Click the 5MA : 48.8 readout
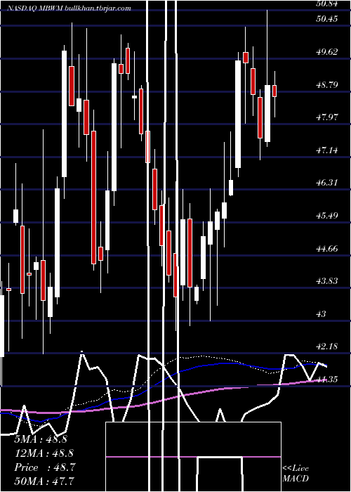The height and width of the screenshot is (492, 351). [x=41, y=439]
